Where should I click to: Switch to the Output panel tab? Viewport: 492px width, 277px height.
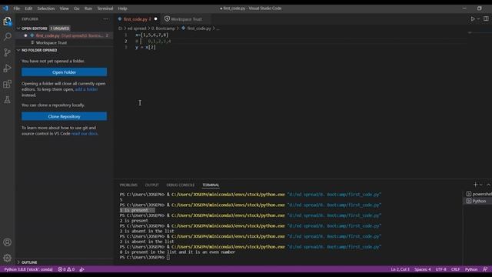tap(152, 185)
